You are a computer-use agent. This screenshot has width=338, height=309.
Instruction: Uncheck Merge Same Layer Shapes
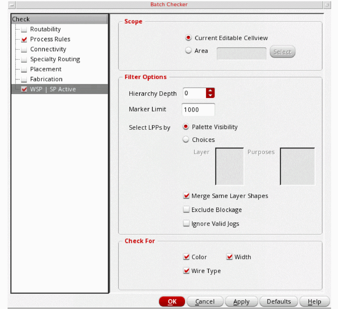(186, 196)
